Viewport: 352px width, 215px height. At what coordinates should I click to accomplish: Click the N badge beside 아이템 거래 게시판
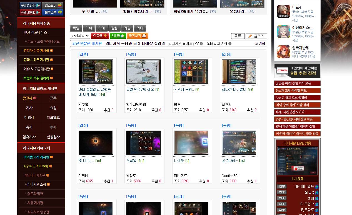coord(51,157)
